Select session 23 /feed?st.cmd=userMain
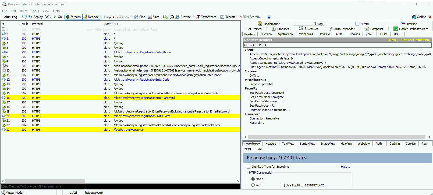Screen dimensions: 433x195 click(x=120, y=130)
